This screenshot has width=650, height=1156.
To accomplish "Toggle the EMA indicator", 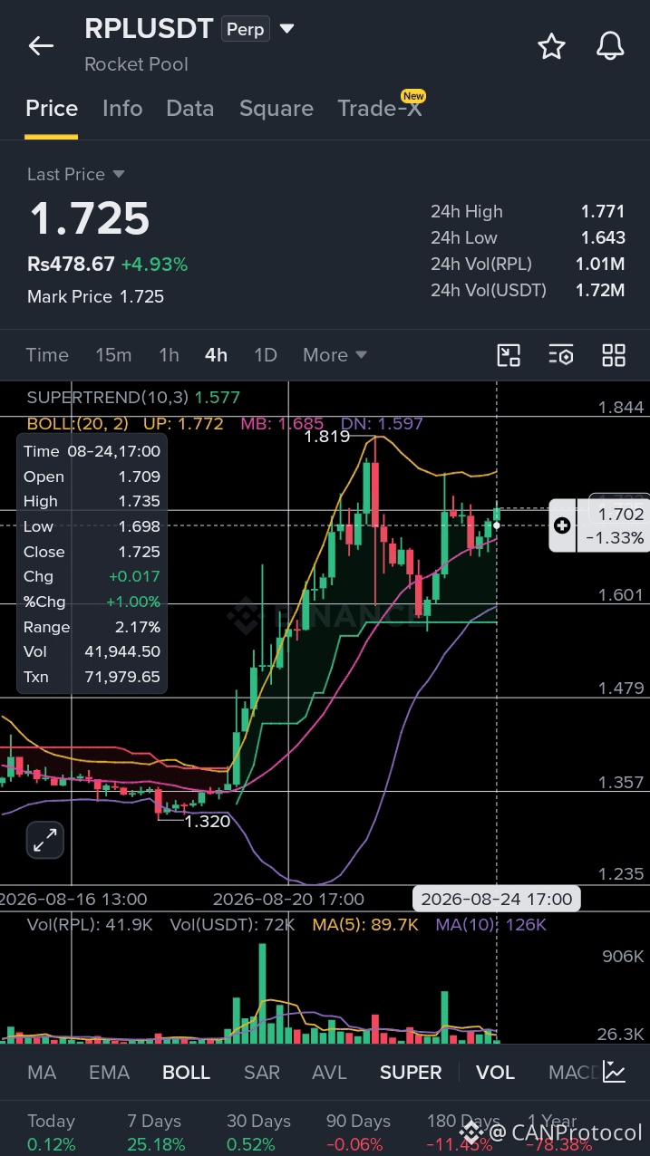I will (x=109, y=1073).
